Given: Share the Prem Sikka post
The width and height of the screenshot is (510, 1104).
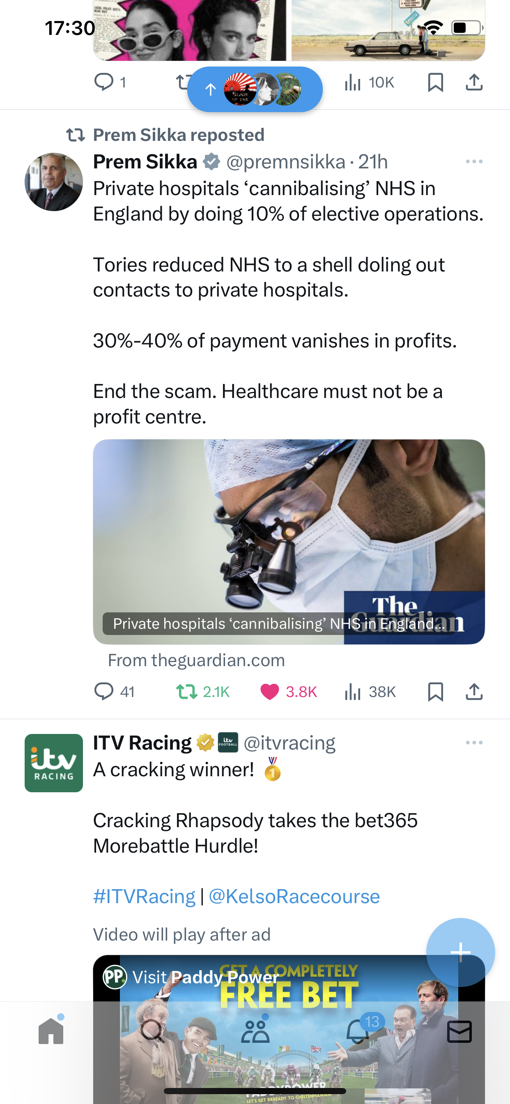Looking at the screenshot, I should click(474, 692).
